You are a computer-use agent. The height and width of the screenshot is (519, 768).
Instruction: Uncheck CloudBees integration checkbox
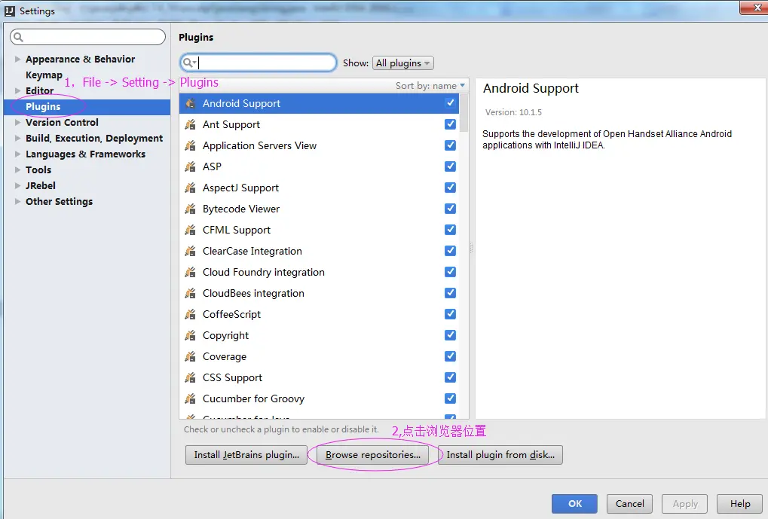pyautogui.click(x=450, y=292)
